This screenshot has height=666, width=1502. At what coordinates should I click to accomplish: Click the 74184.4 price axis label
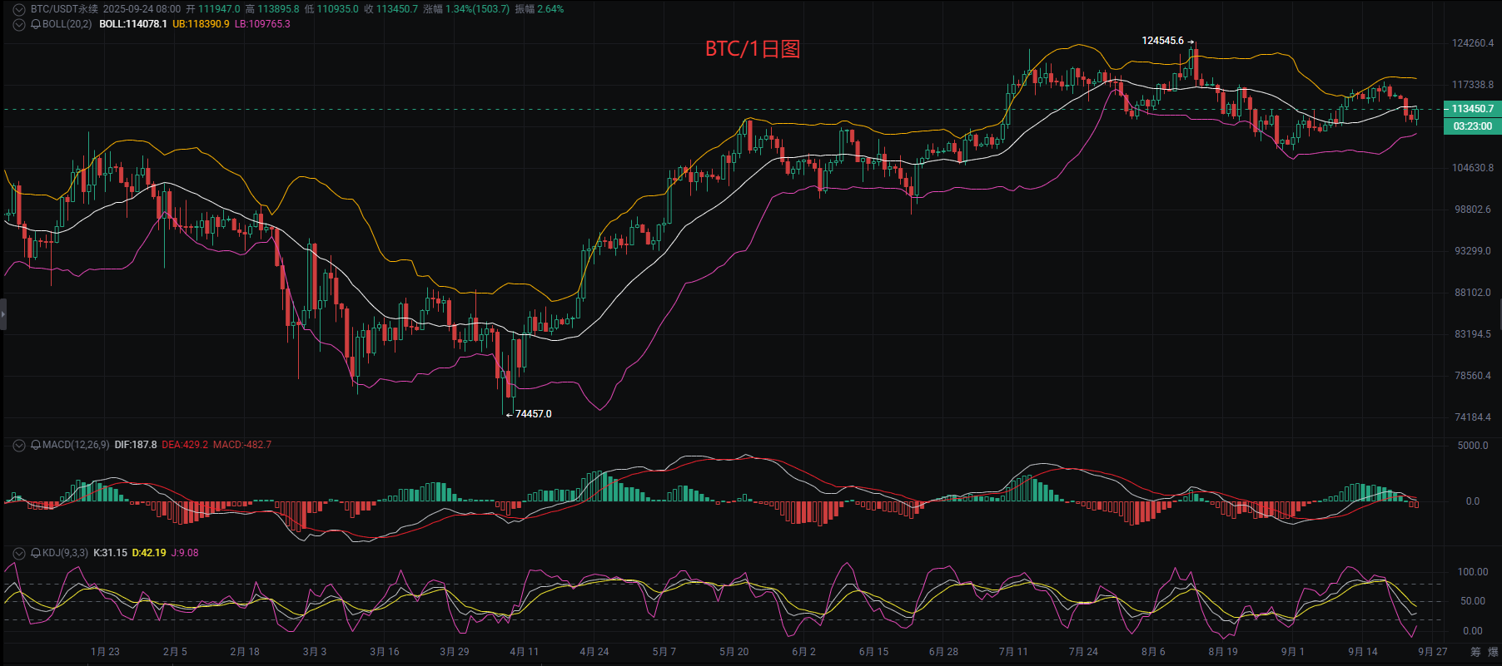pos(1473,417)
